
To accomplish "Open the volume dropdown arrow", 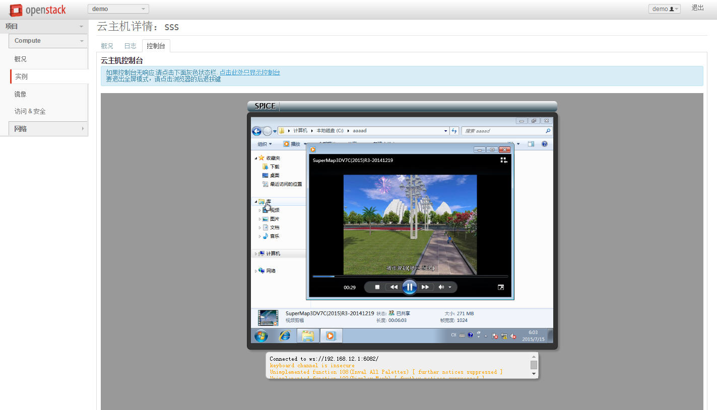I will (x=450, y=287).
